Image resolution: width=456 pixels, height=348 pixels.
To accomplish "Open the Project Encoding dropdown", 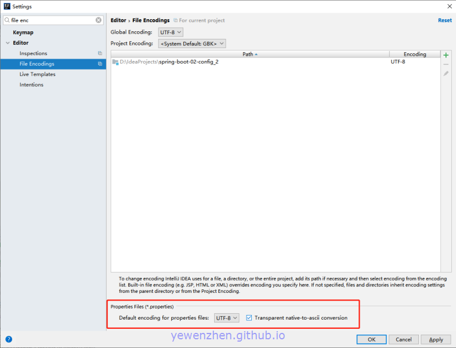I will pyautogui.click(x=191, y=43).
